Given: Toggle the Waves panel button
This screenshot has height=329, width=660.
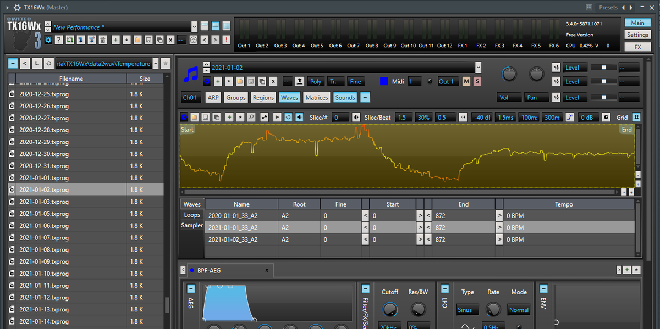Looking at the screenshot, I should [289, 97].
